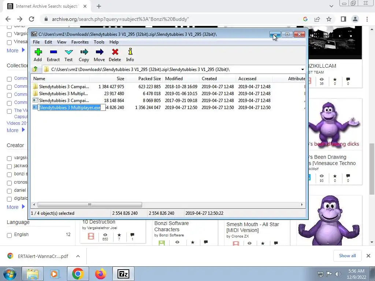Close the Internet Archive Search tab
The image size is (375, 281).
pyautogui.click(x=85, y=6)
